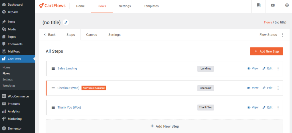The width and height of the screenshot is (292, 133).
Task: Open Flows under CartFlows submenu
Action: [6, 73]
